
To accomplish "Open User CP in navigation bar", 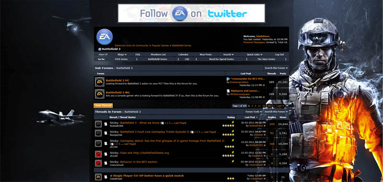I will click(x=103, y=54).
